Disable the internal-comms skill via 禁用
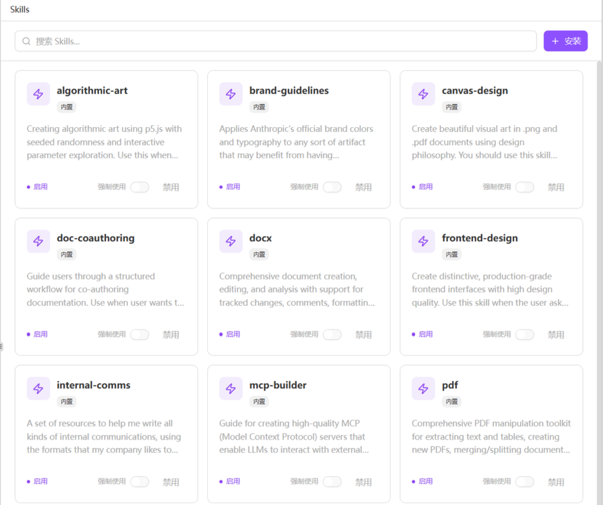This screenshot has height=505, width=603. (171, 481)
